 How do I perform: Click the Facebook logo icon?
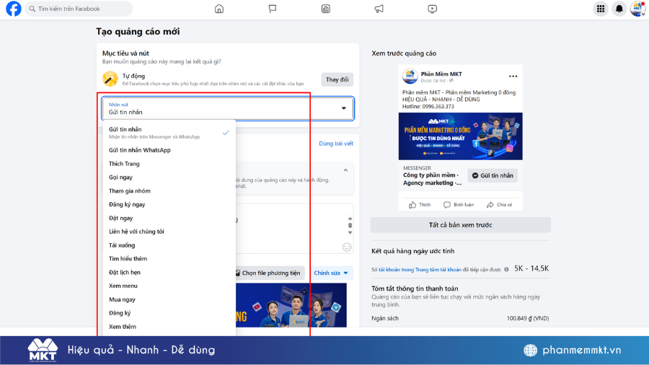13,9
